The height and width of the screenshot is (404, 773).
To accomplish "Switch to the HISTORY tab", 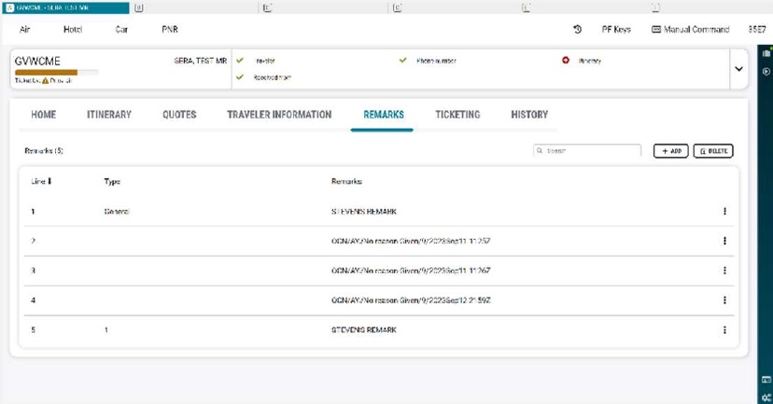I will click(x=529, y=115).
